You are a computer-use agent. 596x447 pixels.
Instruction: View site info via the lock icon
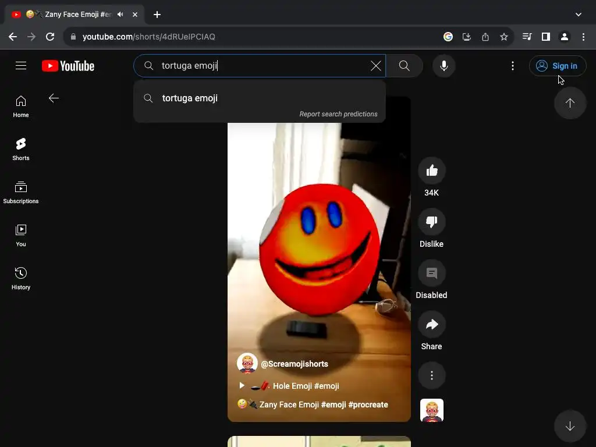73,37
